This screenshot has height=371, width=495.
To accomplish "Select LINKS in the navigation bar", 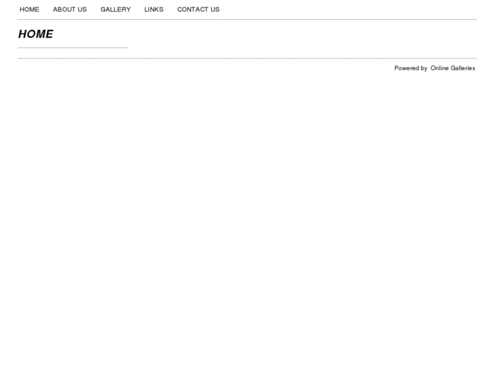I will 154,10.
